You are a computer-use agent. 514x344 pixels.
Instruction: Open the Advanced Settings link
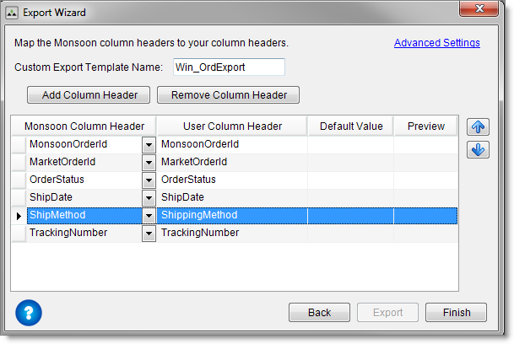436,43
